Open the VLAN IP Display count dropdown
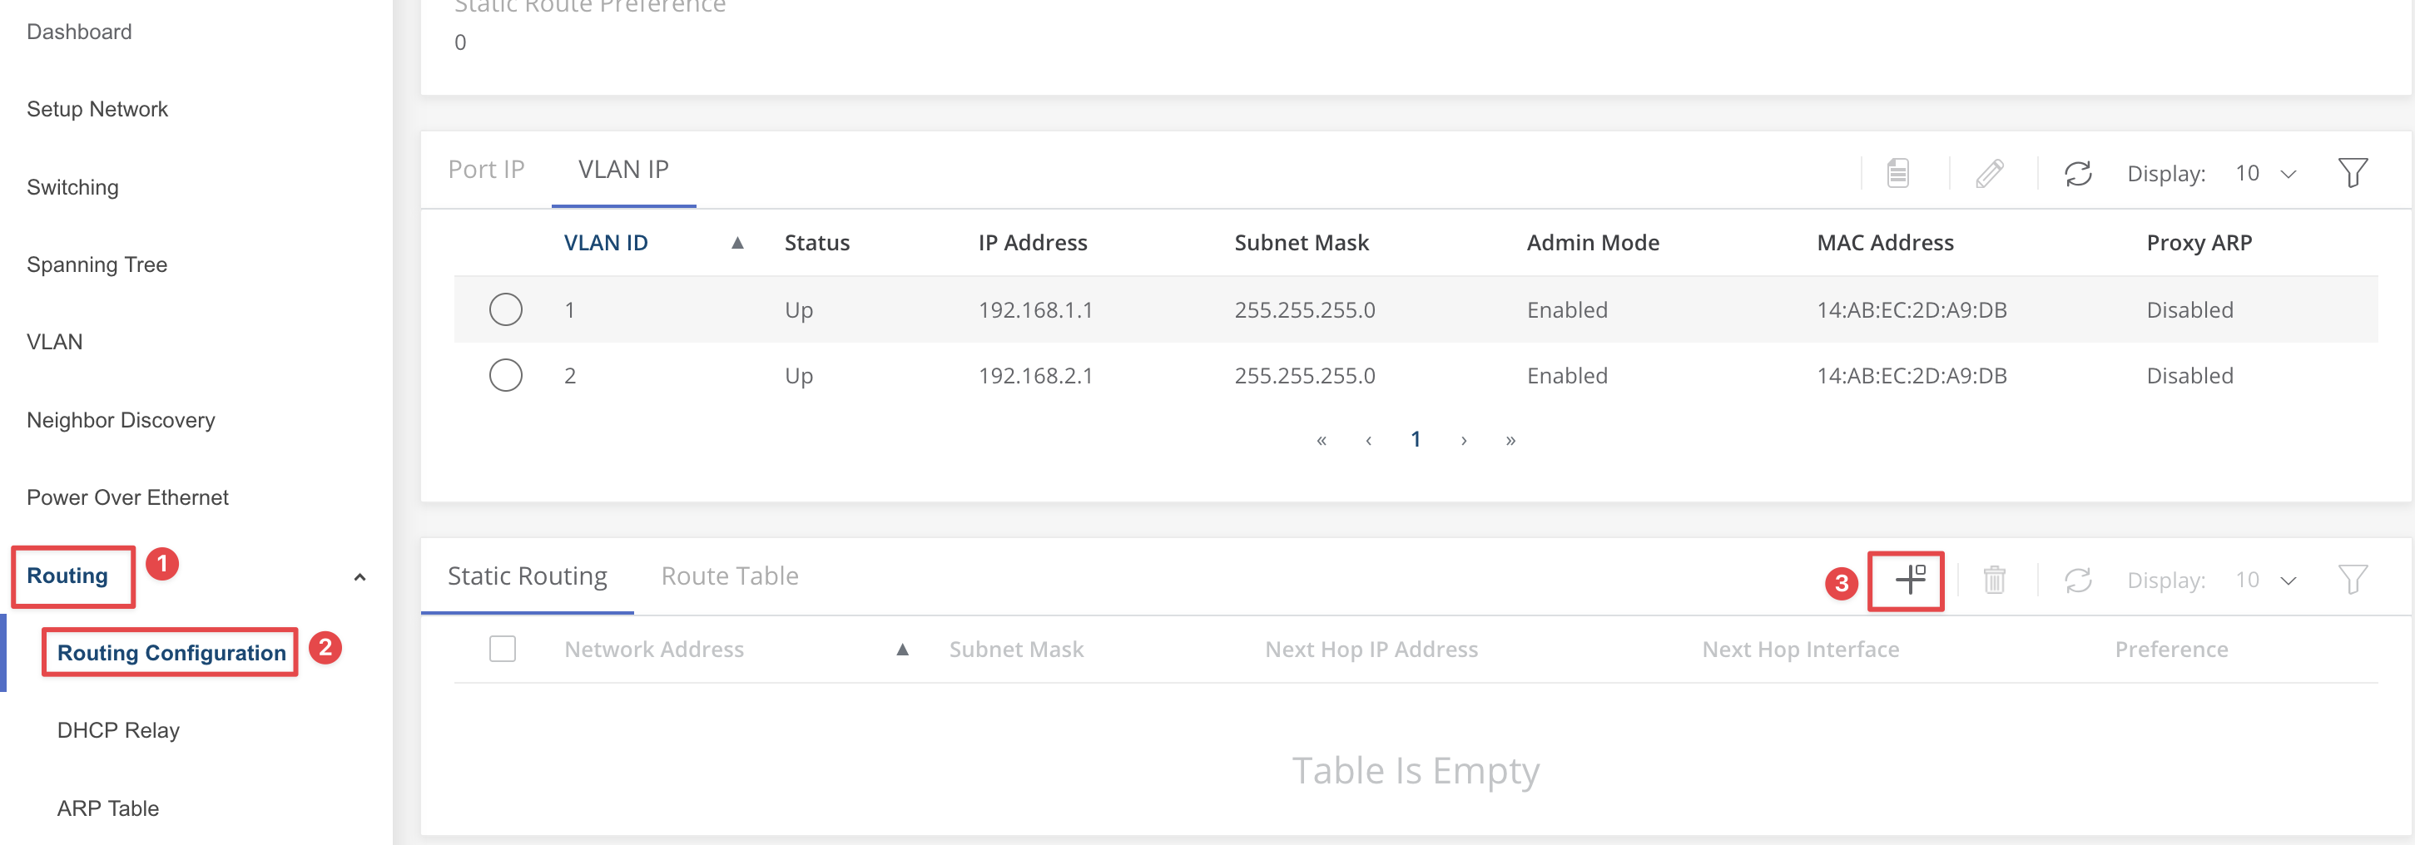Screen dimensions: 2415x845 click(x=2265, y=173)
